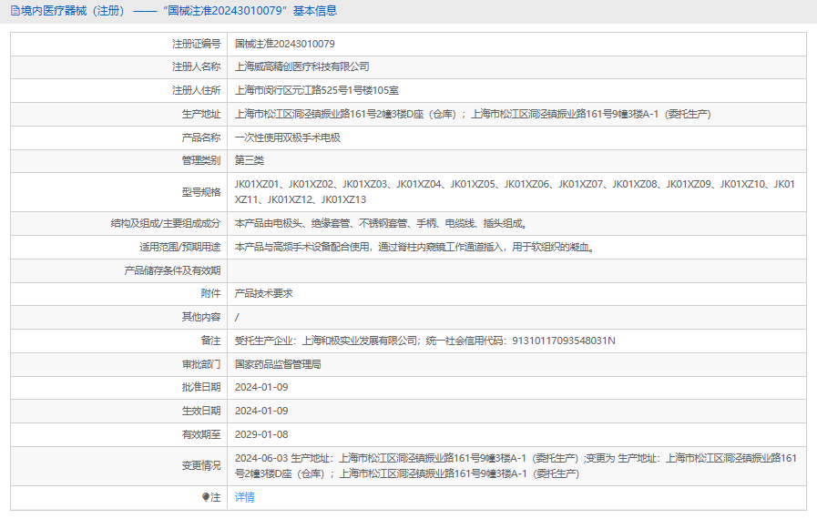Click the 第三类 management category value
Image resolution: width=817 pixels, height=519 pixels.
pyautogui.click(x=249, y=160)
